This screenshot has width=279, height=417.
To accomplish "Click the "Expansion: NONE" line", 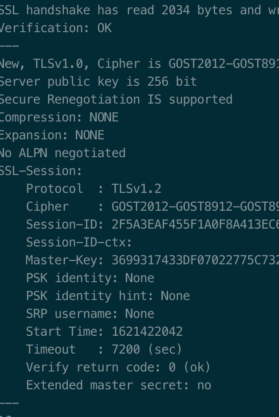I will click(x=52, y=135).
